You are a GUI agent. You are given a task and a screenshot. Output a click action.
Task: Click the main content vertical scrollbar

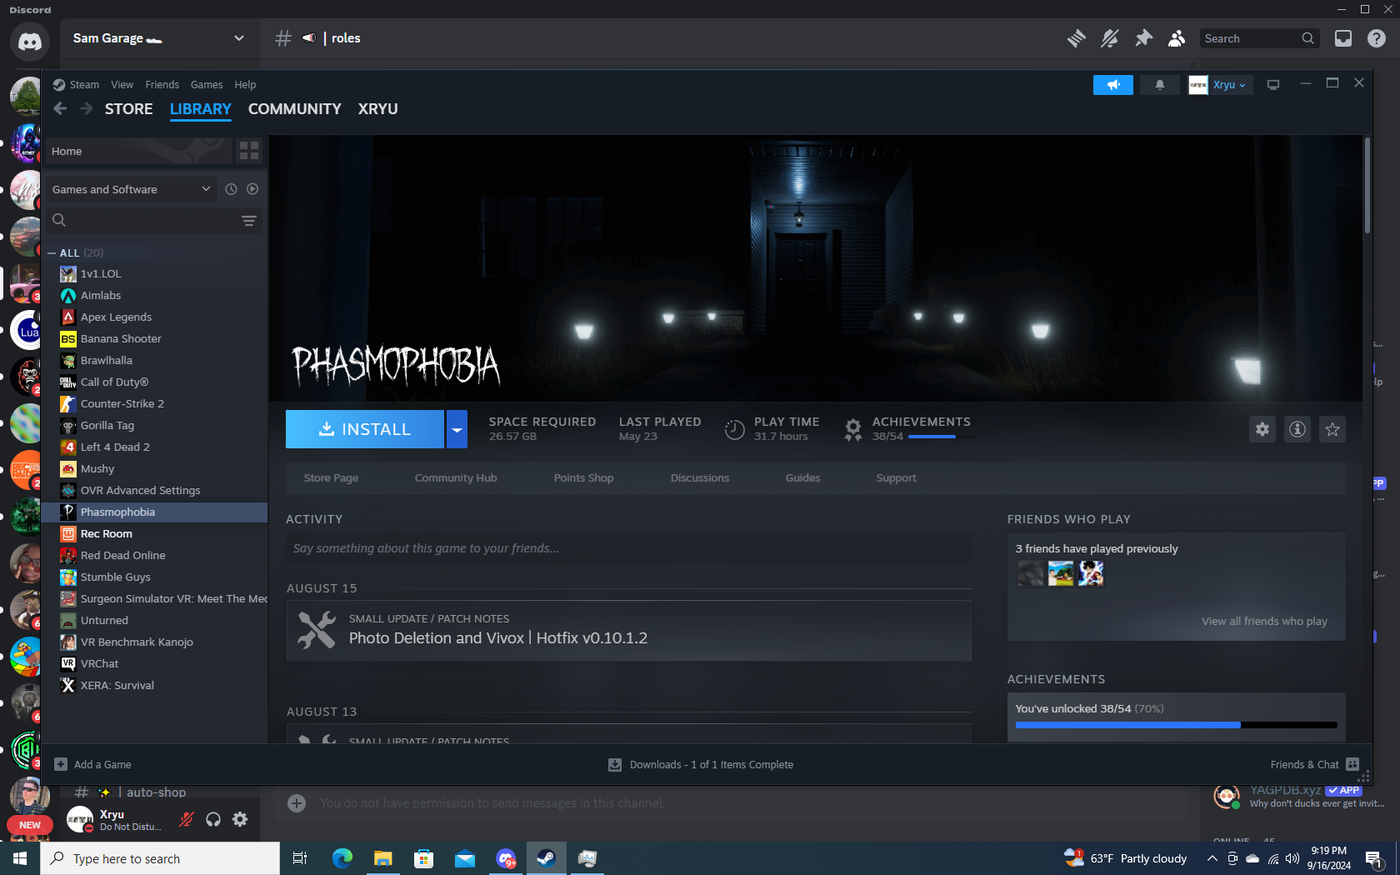(x=1367, y=185)
